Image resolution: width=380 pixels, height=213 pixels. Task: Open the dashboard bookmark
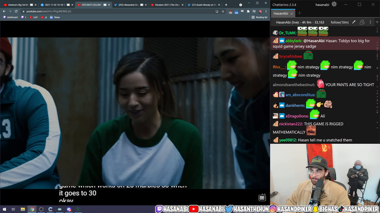pyautogui.click(x=11, y=17)
